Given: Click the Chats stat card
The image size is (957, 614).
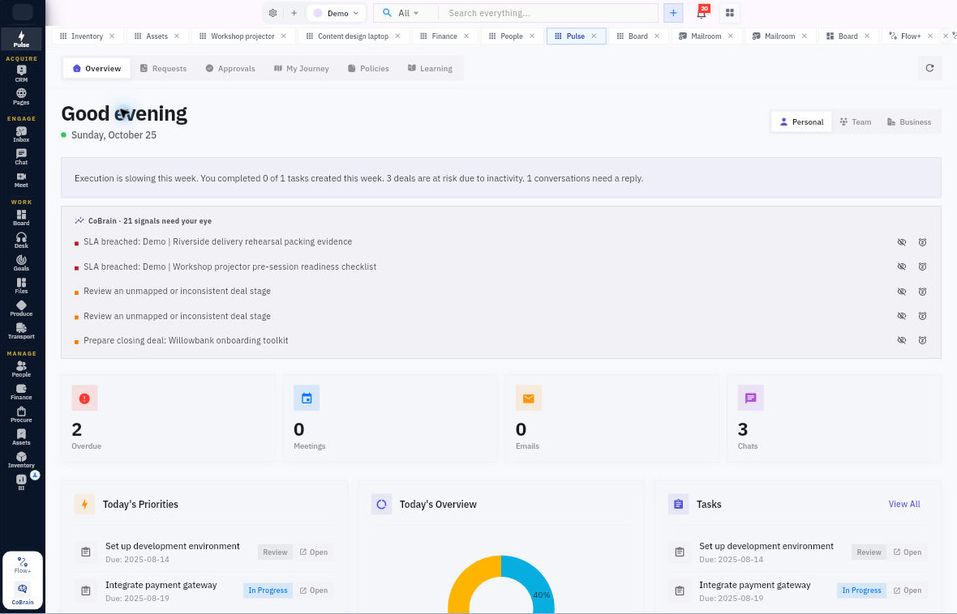Looking at the screenshot, I should 834,418.
